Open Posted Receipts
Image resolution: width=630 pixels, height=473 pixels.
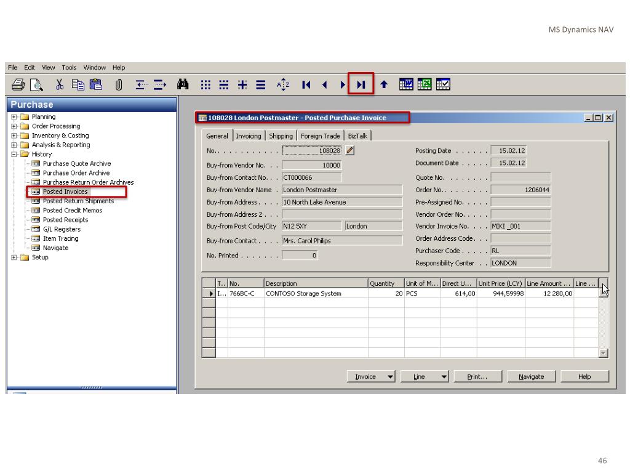click(65, 220)
